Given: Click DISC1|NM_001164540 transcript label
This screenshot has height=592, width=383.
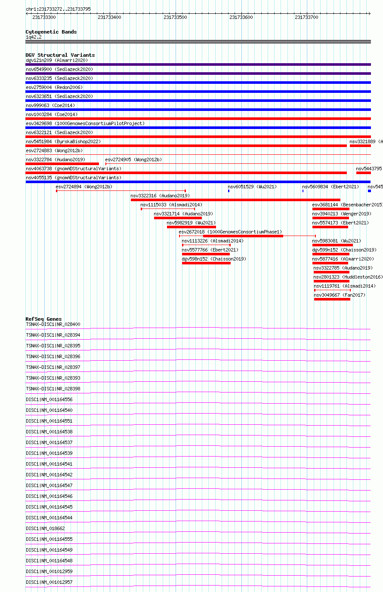Looking at the screenshot, I should point(49,410).
